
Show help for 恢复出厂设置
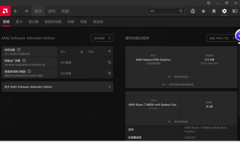click(24, 60)
